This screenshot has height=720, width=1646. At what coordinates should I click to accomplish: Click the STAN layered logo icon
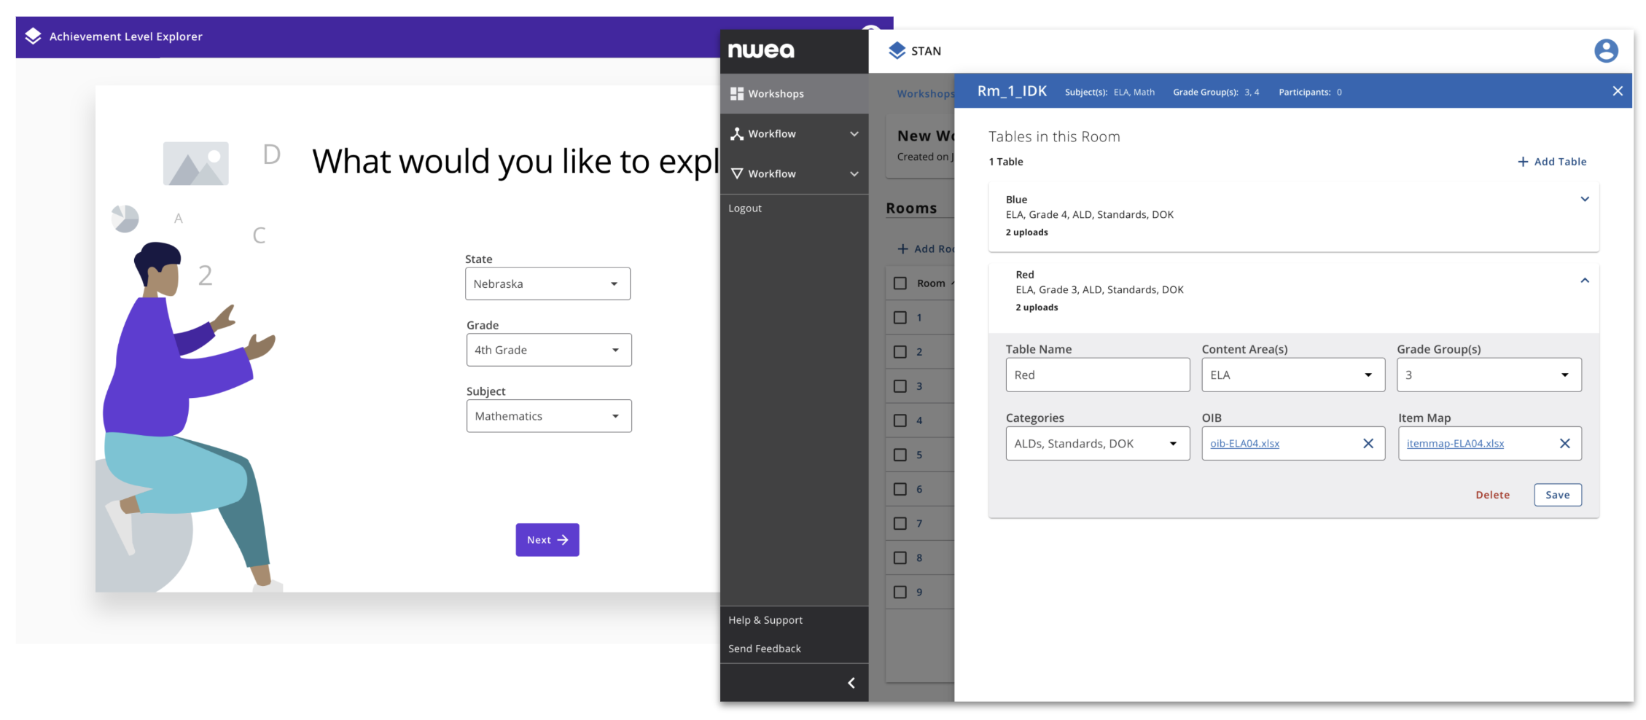tap(897, 51)
